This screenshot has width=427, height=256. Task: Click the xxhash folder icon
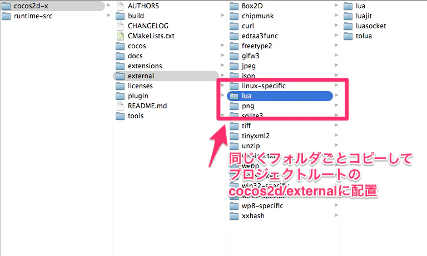(x=234, y=216)
